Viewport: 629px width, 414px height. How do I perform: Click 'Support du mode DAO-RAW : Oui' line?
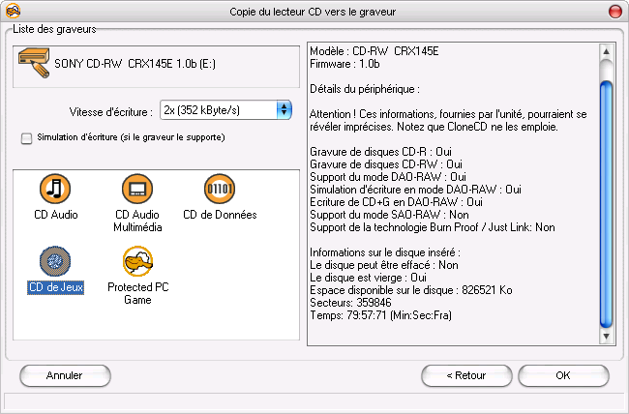(388, 177)
